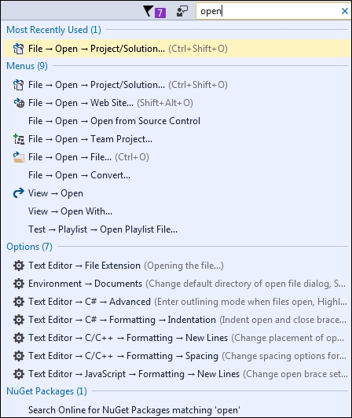Select View → Open entry
This screenshot has height=418, width=352.
(177, 193)
